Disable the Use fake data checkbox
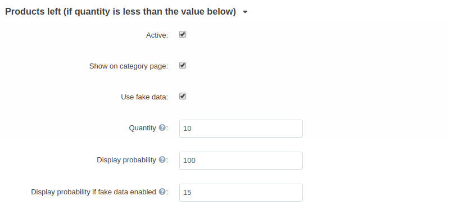The height and width of the screenshot is (214, 449). [x=183, y=97]
